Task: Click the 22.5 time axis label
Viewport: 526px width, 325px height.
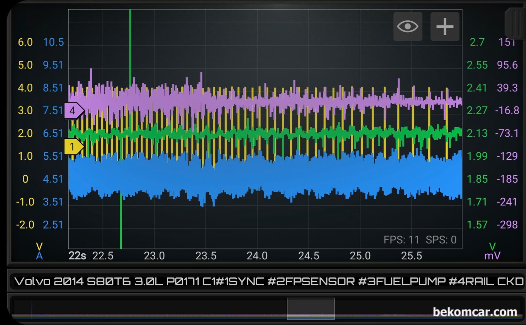Action: click(x=103, y=256)
